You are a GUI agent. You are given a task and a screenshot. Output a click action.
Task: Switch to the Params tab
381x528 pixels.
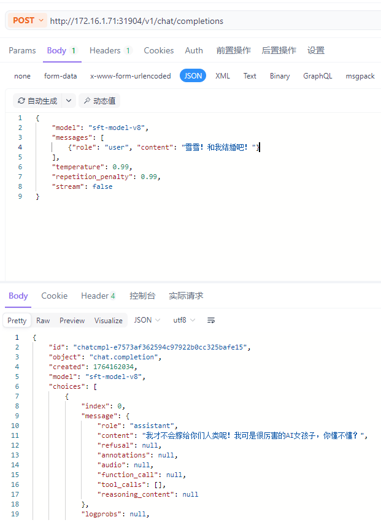(x=22, y=50)
